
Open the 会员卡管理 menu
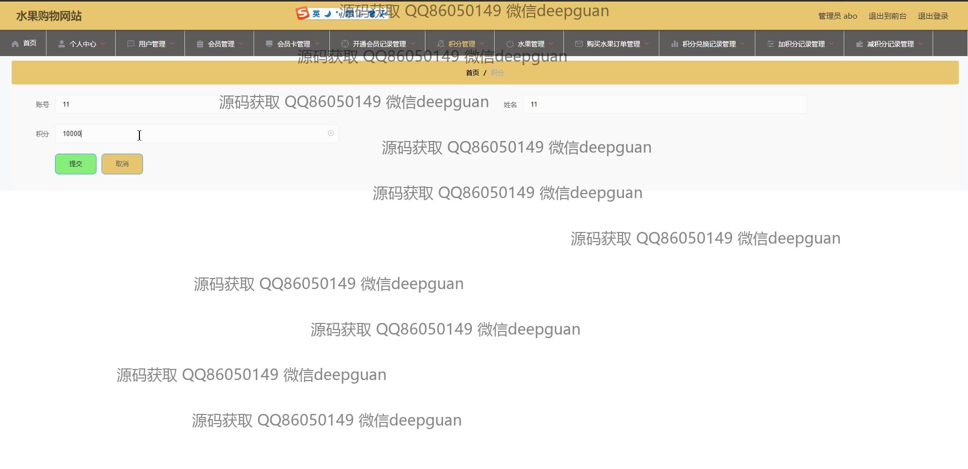coord(294,44)
